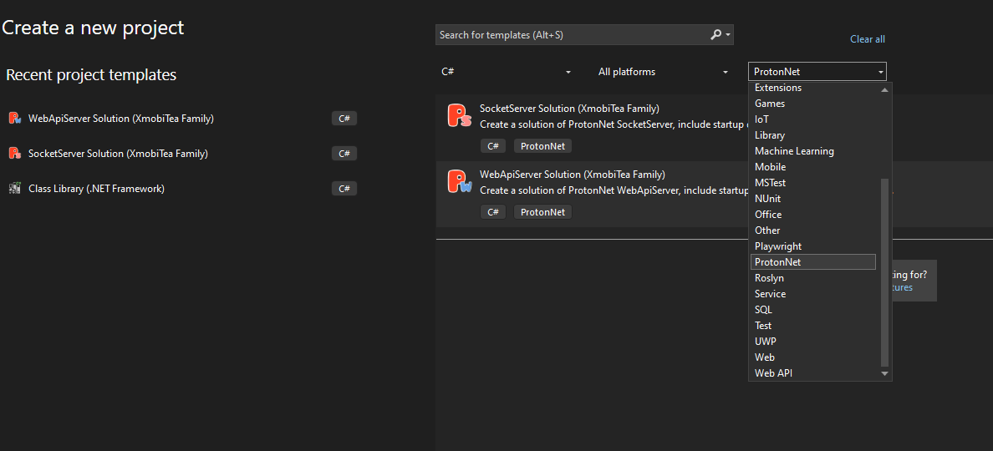
Task: Click the recent SocketServer Solution icon
Action: [x=15, y=154]
